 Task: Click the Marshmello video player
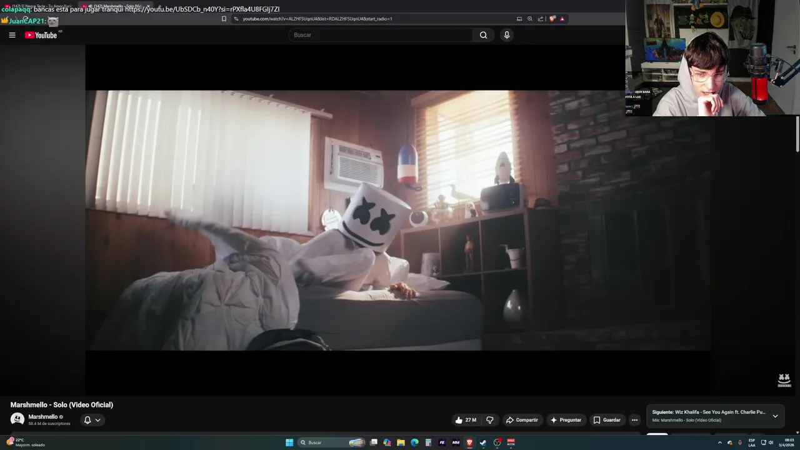pyautogui.click(x=397, y=220)
